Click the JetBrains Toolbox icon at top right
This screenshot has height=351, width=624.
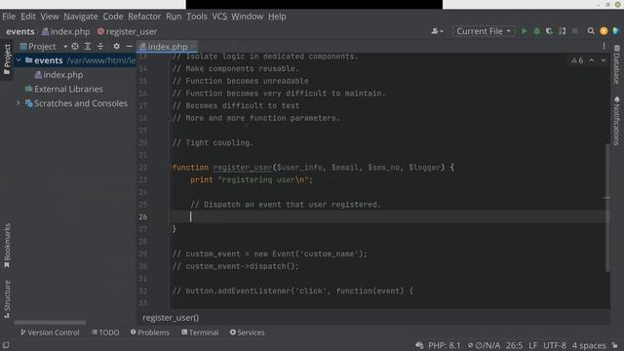pyautogui.click(x=616, y=31)
